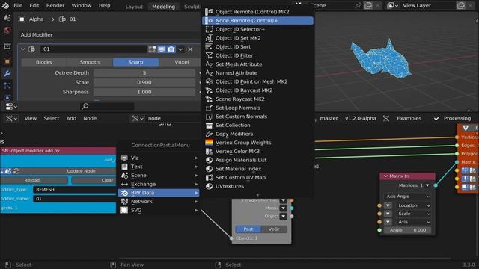Image resolution: width=479 pixels, height=269 pixels.
Task: Open properties display options dropdown
Action: pos(11,106)
